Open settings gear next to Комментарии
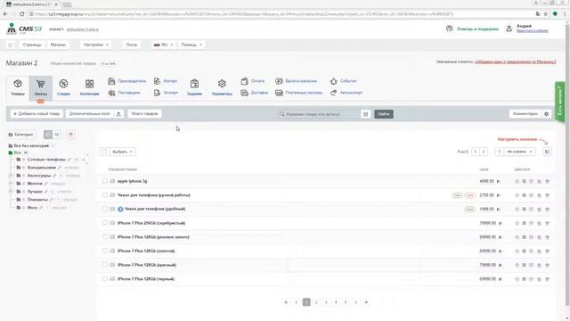Screen dimensions: 570x321 click(546, 114)
